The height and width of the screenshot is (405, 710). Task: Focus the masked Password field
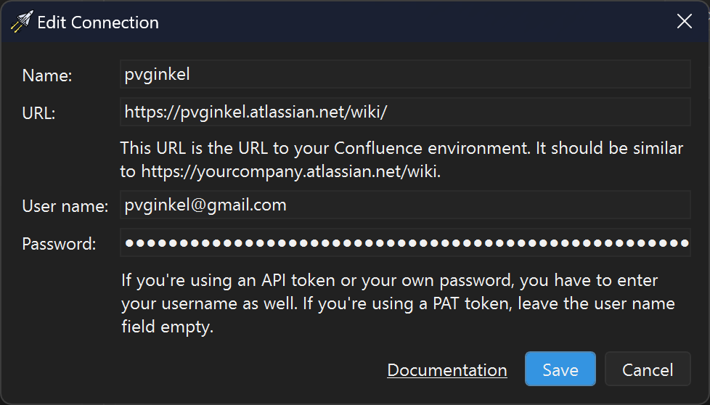pyautogui.click(x=405, y=243)
